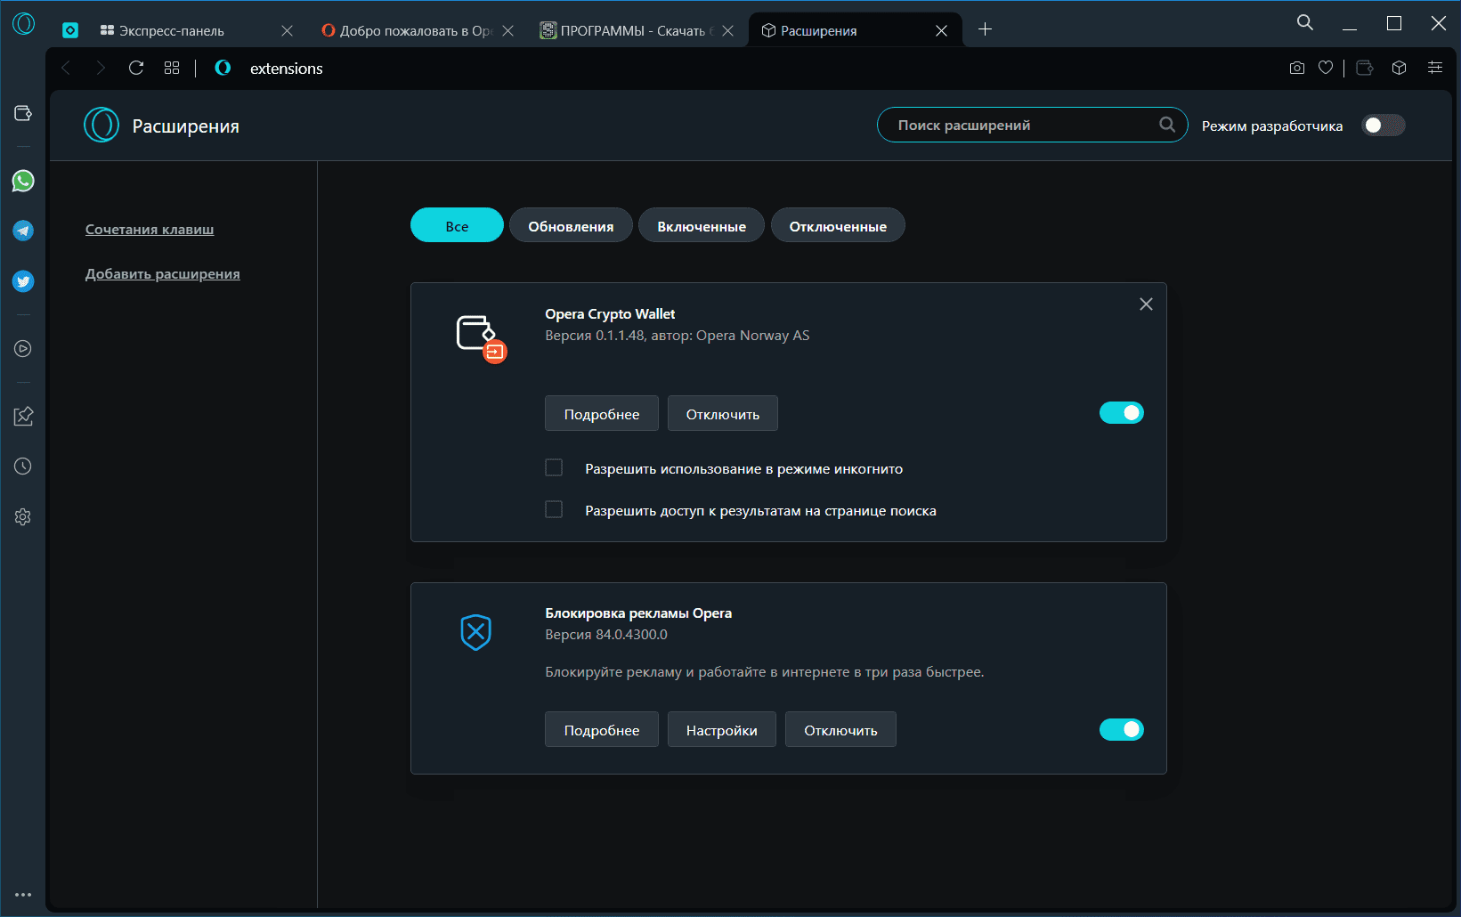Screen dimensions: 1461x917
Task: Click the search magnifier in extensions search
Action: click(x=1167, y=125)
